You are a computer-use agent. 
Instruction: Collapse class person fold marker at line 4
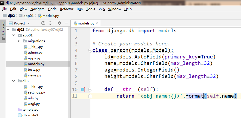click(x=90, y=50)
